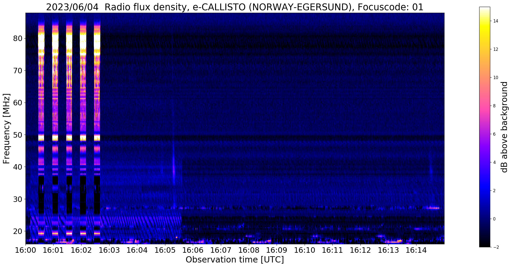Click the 20 MHz frequency tick label

pyautogui.click(x=18, y=231)
